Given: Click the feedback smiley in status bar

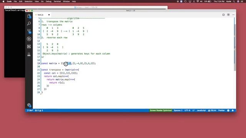Looking at the screenshot, I should [x=228, y=110].
